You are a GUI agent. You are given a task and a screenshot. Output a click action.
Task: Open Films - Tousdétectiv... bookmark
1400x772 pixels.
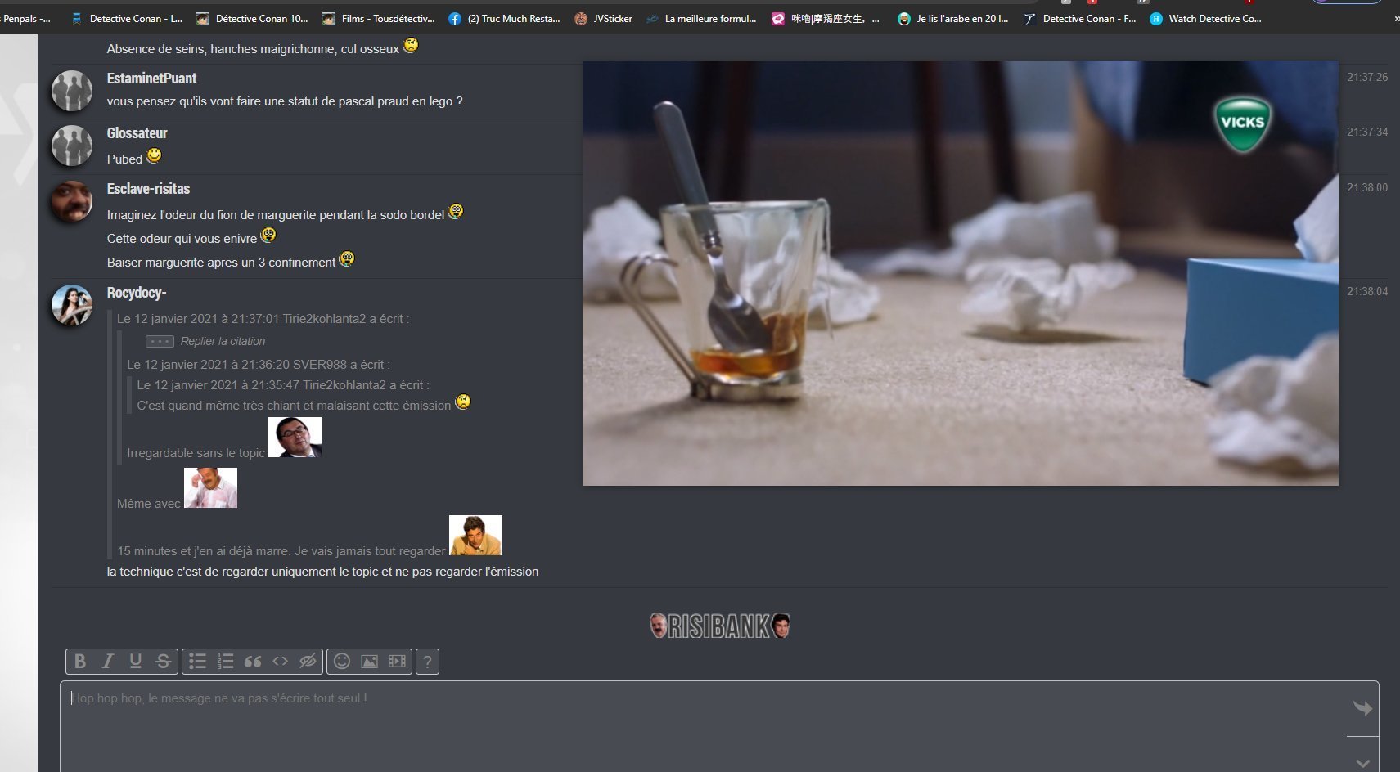tap(379, 18)
